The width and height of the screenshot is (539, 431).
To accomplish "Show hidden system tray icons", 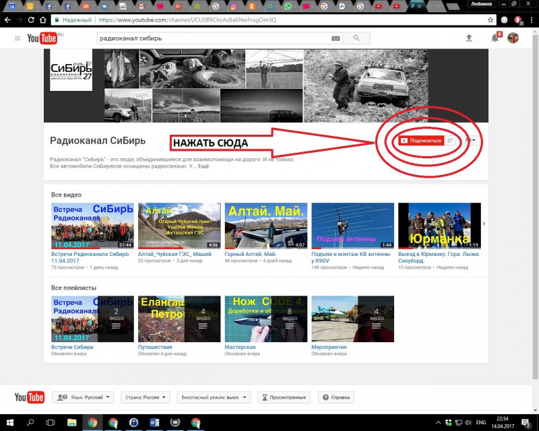I will (438, 422).
